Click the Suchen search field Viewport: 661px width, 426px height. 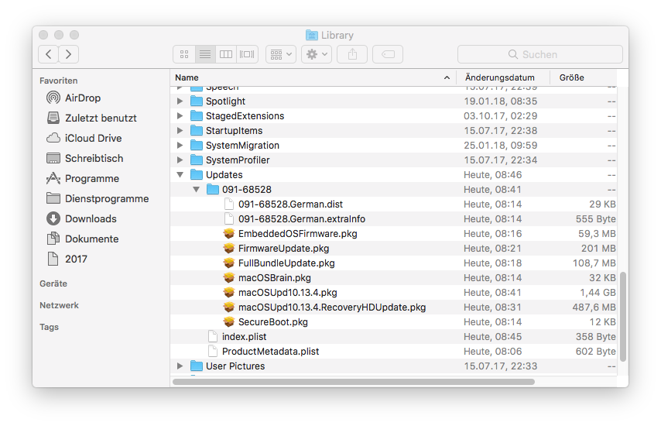click(x=540, y=54)
